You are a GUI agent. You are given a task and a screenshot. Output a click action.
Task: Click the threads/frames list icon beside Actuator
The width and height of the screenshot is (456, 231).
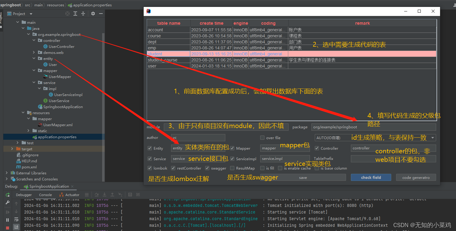coord(87,195)
